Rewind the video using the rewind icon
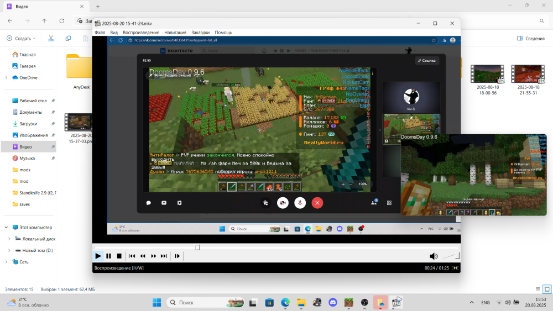Viewport: 553px width, 311px height. (143, 256)
